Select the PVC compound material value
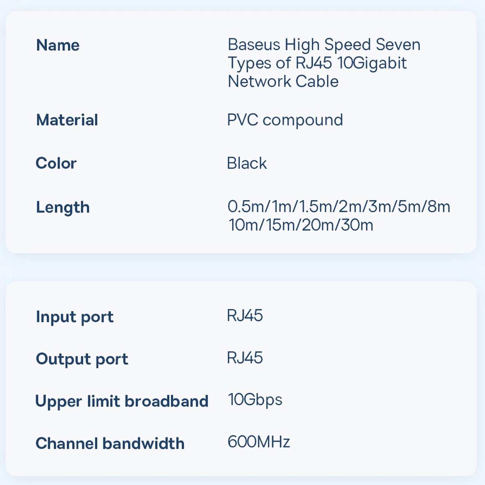The image size is (485, 485). pos(285,120)
